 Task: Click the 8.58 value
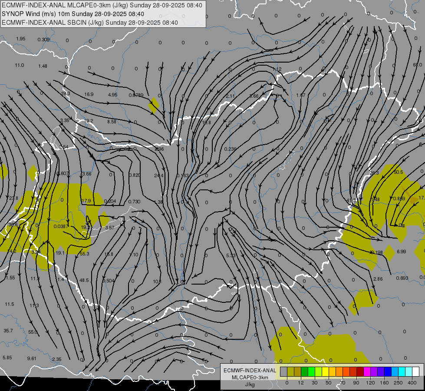click(x=112, y=122)
